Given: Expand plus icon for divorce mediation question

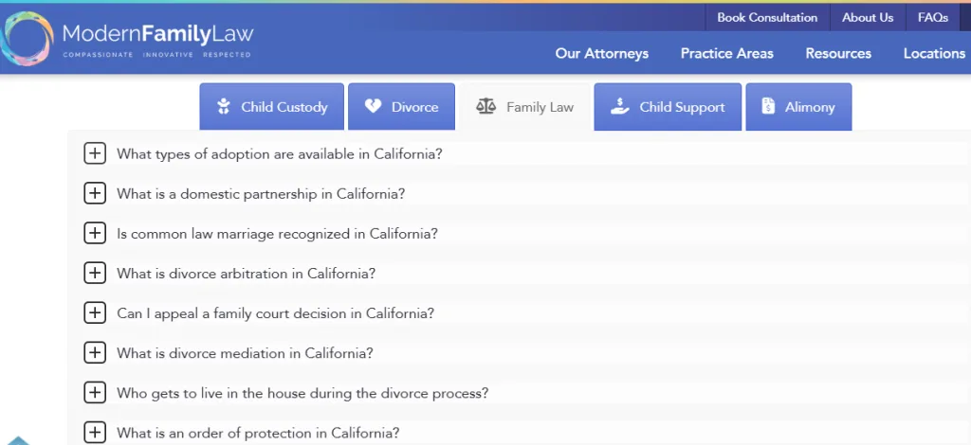Looking at the screenshot, I should pos(95,352).
